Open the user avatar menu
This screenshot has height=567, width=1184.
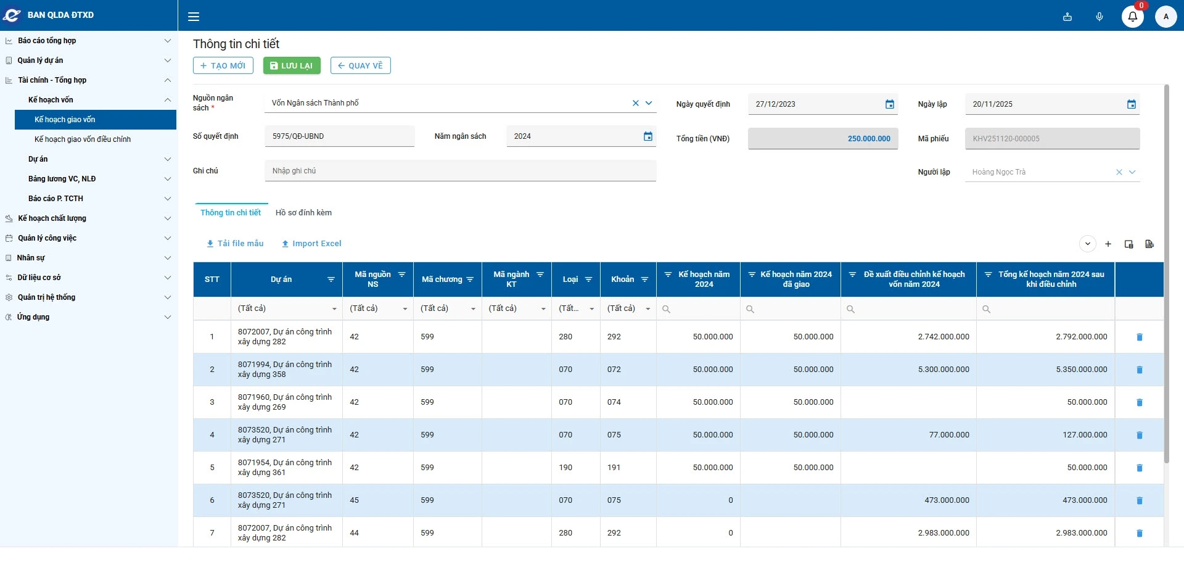(x=1165, y=17)
